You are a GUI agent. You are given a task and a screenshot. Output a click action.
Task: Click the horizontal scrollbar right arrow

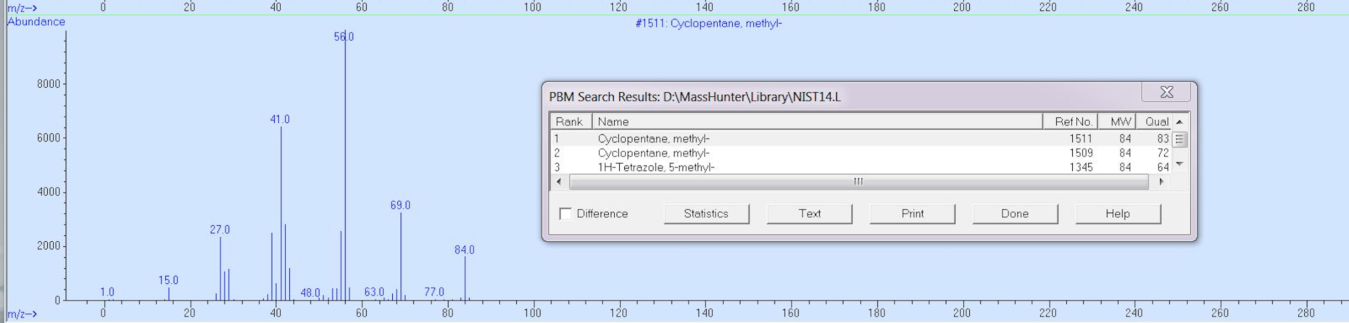[1162, 182]
